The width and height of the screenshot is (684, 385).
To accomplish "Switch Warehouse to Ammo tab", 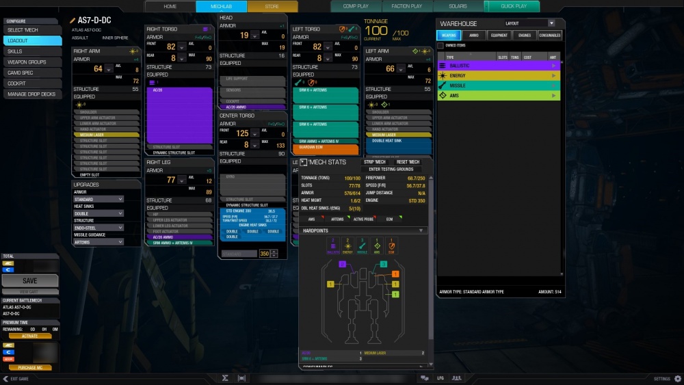I will (474, 36).
